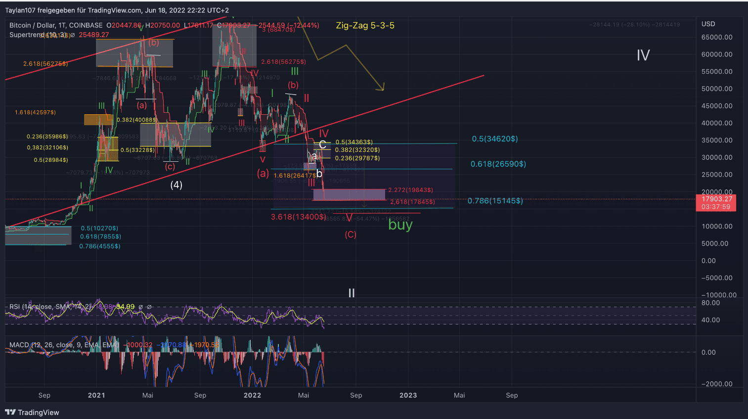Select the '0.5(34363$)' retracement label

[x=354, y=142]
